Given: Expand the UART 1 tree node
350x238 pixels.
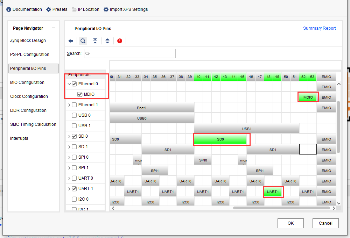Looking at the screenshot, I should pos(69,189).
